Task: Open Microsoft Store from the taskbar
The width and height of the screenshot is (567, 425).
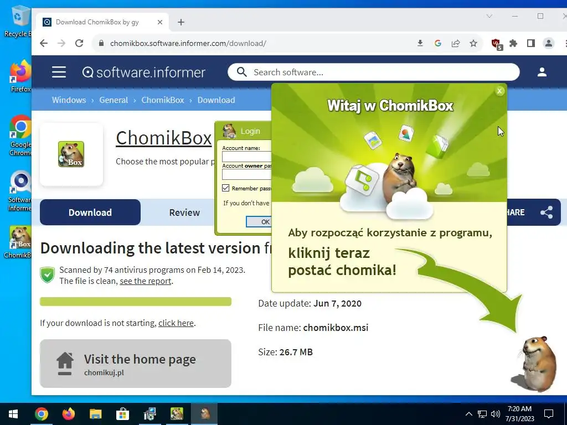Action: pos(122,414)
